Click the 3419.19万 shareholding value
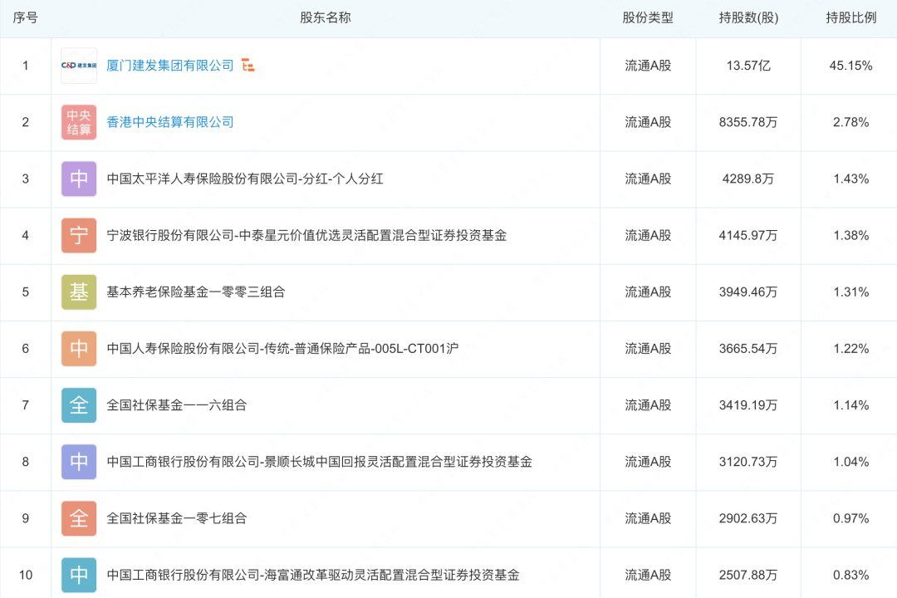Viewport: 897px width, 598px height. coord(748,405)
